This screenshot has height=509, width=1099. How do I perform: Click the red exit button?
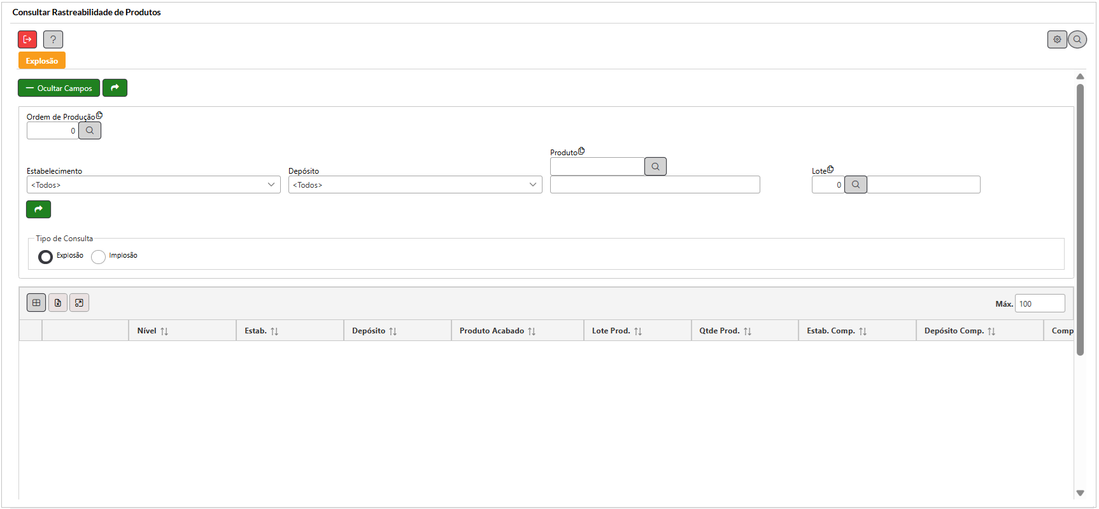coord(27,39)
